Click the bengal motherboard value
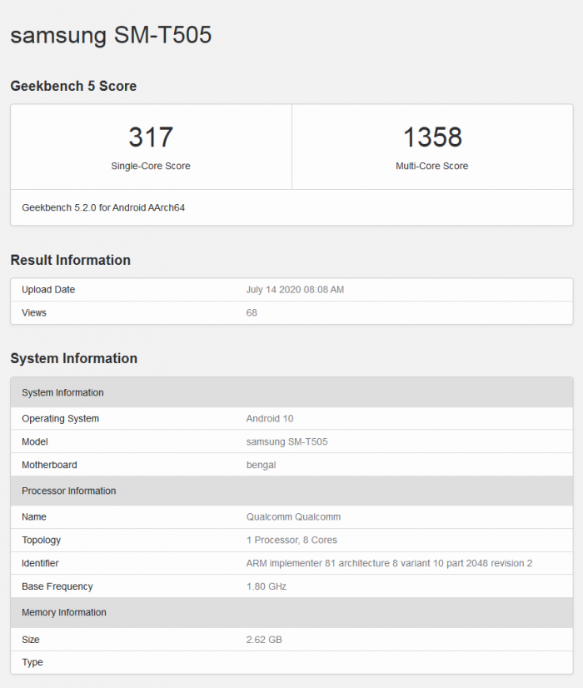Viewport: 583px width, 688px height. click(x=261, y=465)
